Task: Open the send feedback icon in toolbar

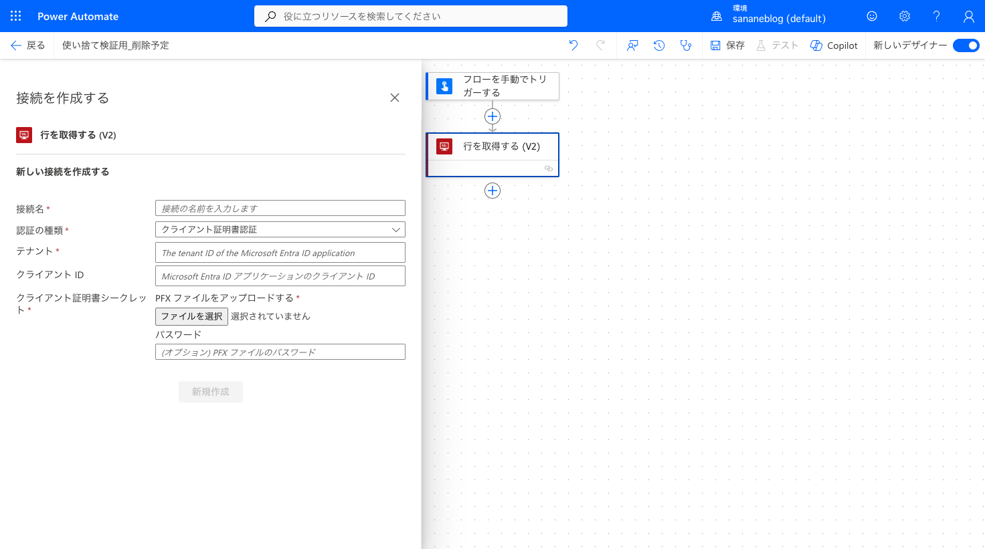Action: 632,45
